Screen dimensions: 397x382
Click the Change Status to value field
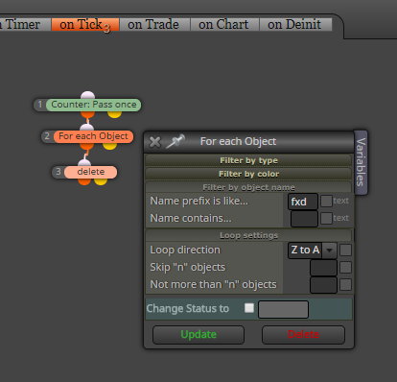[283, 309]
